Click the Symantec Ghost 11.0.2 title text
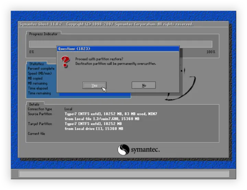The image size is (247, 190). (x=40, y=24)
